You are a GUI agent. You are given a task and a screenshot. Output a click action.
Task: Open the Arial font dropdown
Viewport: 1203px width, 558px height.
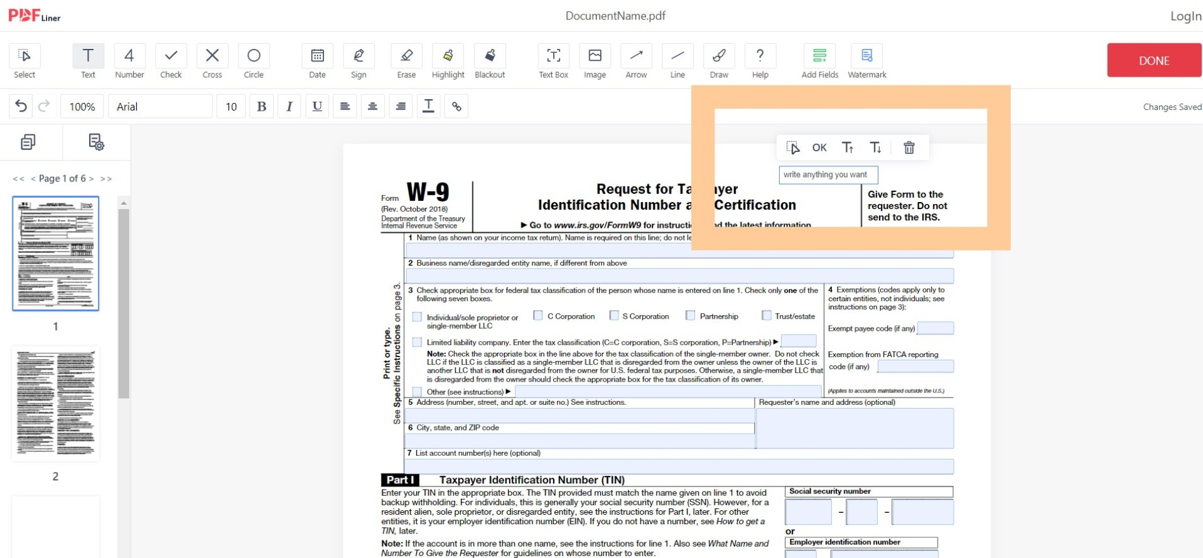click(x=161, y=106)
